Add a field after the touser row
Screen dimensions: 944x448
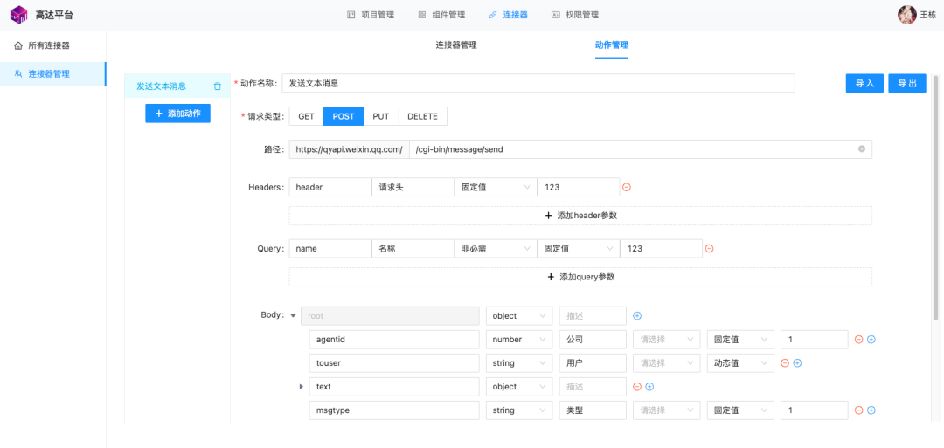pos(797,362)
